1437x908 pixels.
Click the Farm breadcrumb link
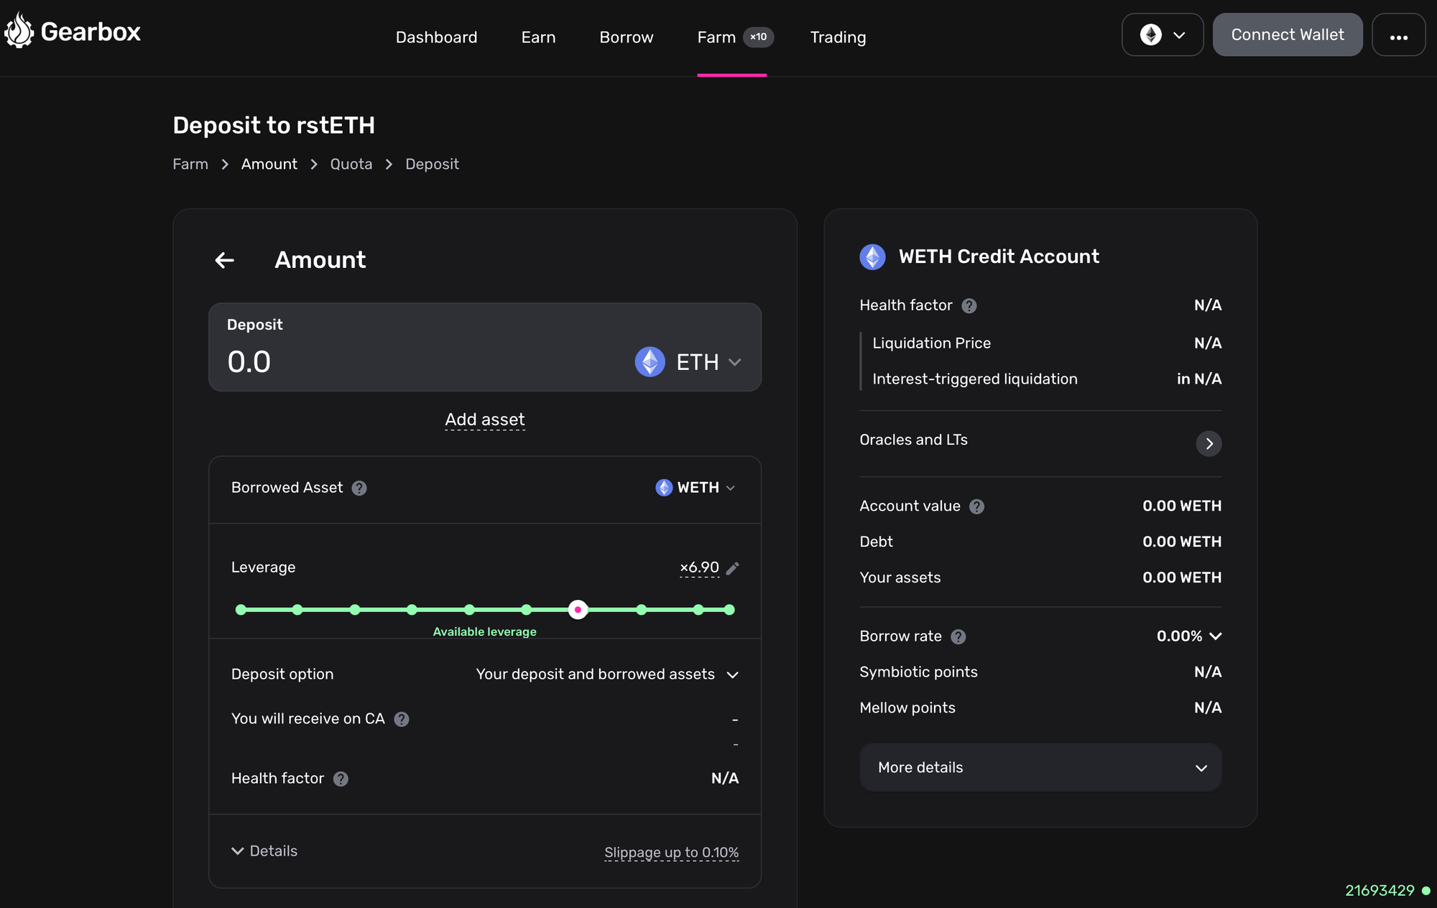(x=190, y=164)
